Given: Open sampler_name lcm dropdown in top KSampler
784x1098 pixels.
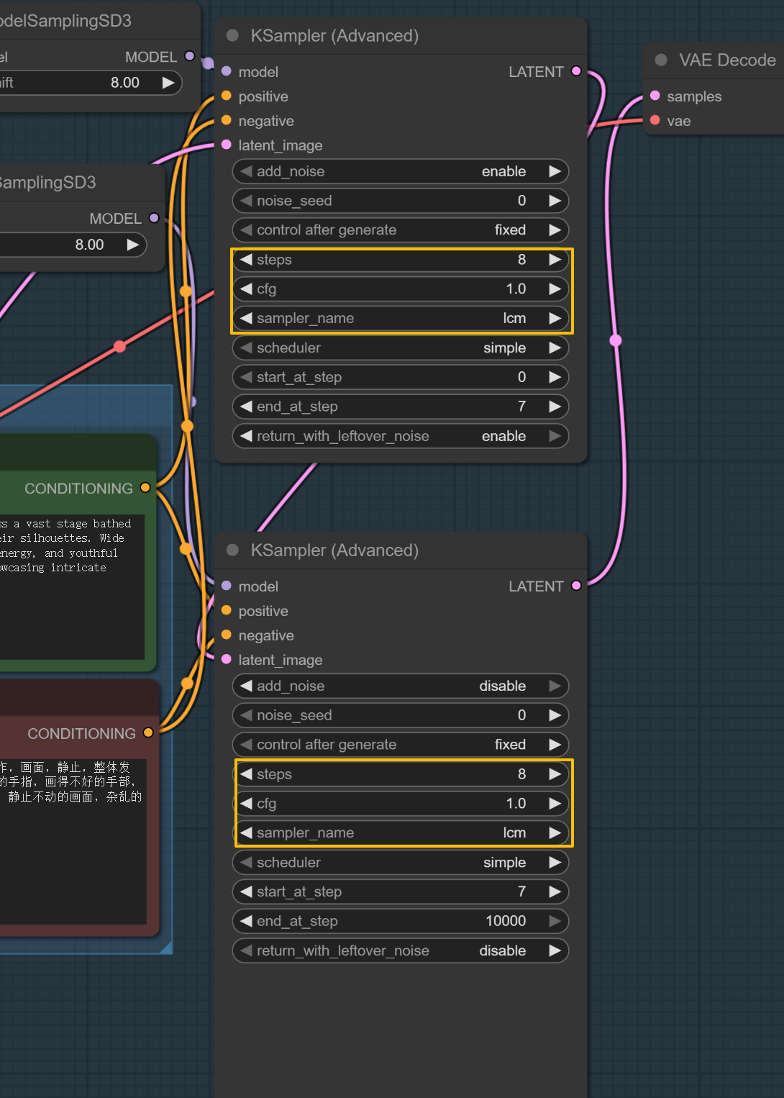Looking at the screenshot, I should (401, 318).
